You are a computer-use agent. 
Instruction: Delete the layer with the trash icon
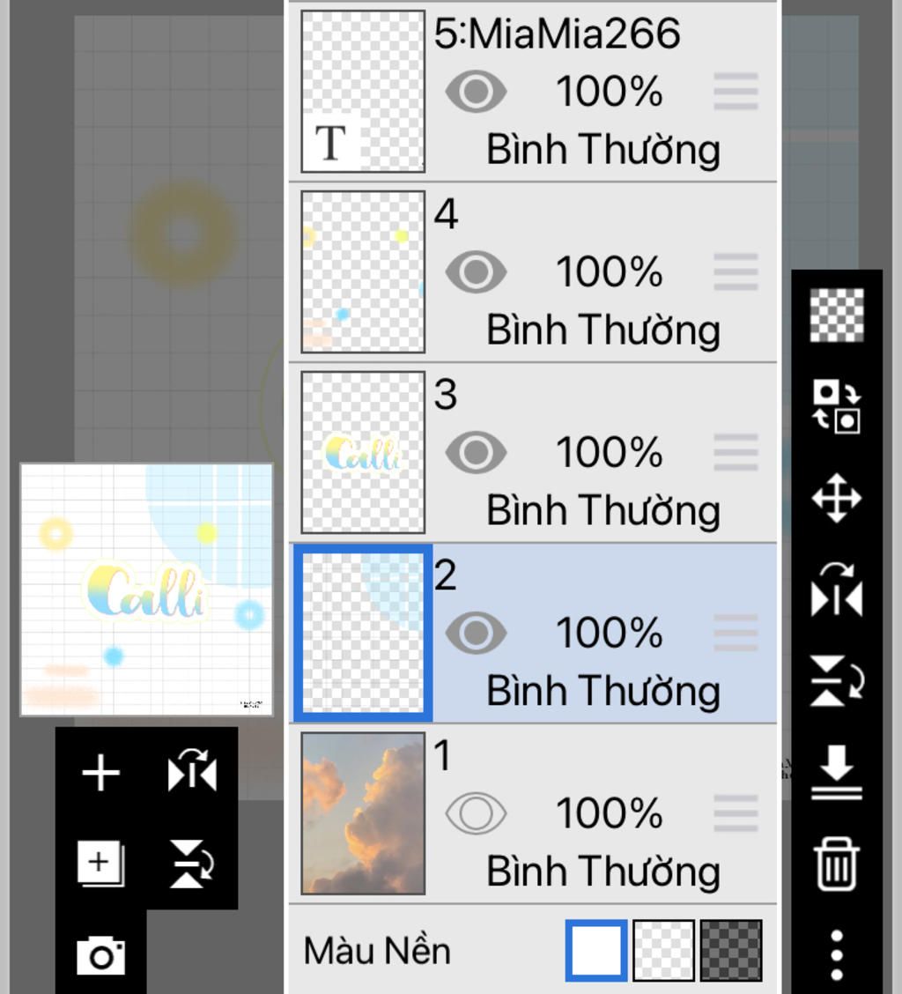[837, 864]
